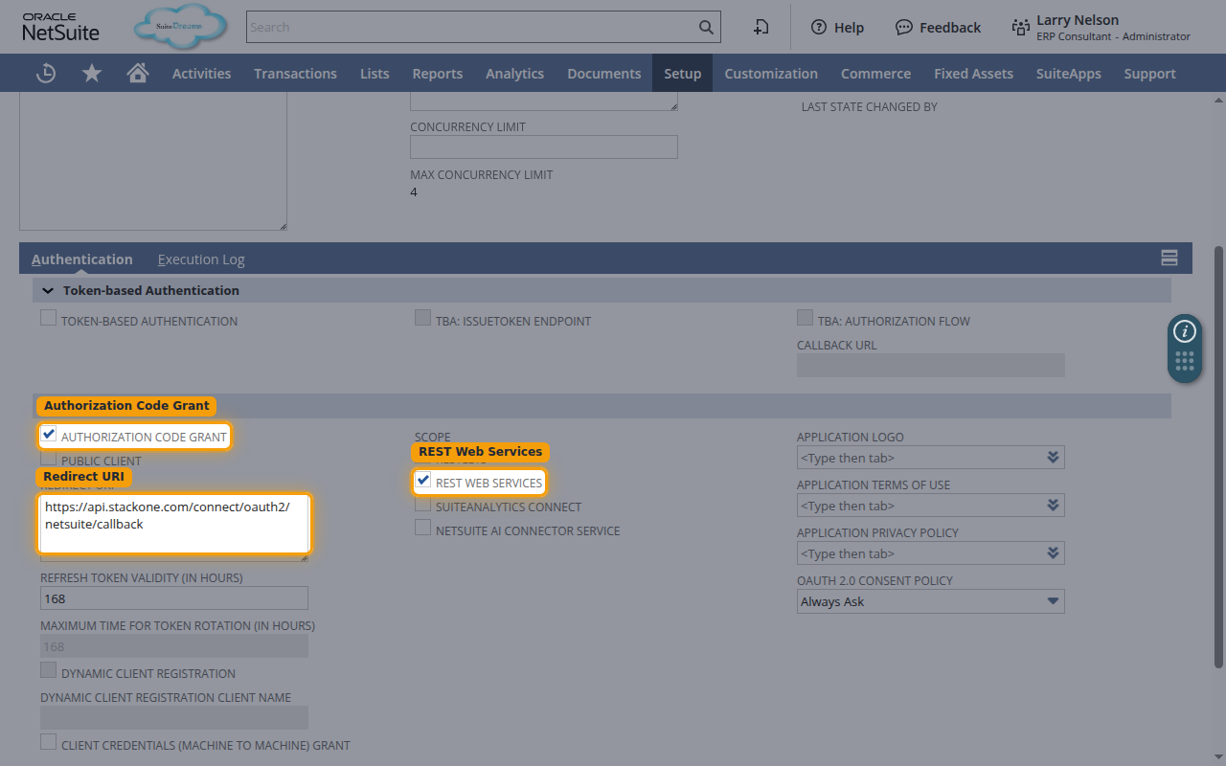
Task: Enable Client Credentials (Machine to Machine) Grant
Action: (x=48, y=743)
